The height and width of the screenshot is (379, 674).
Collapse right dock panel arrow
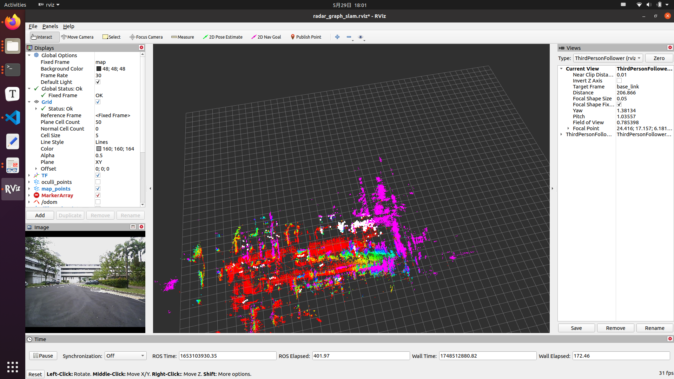click(553, 188)
